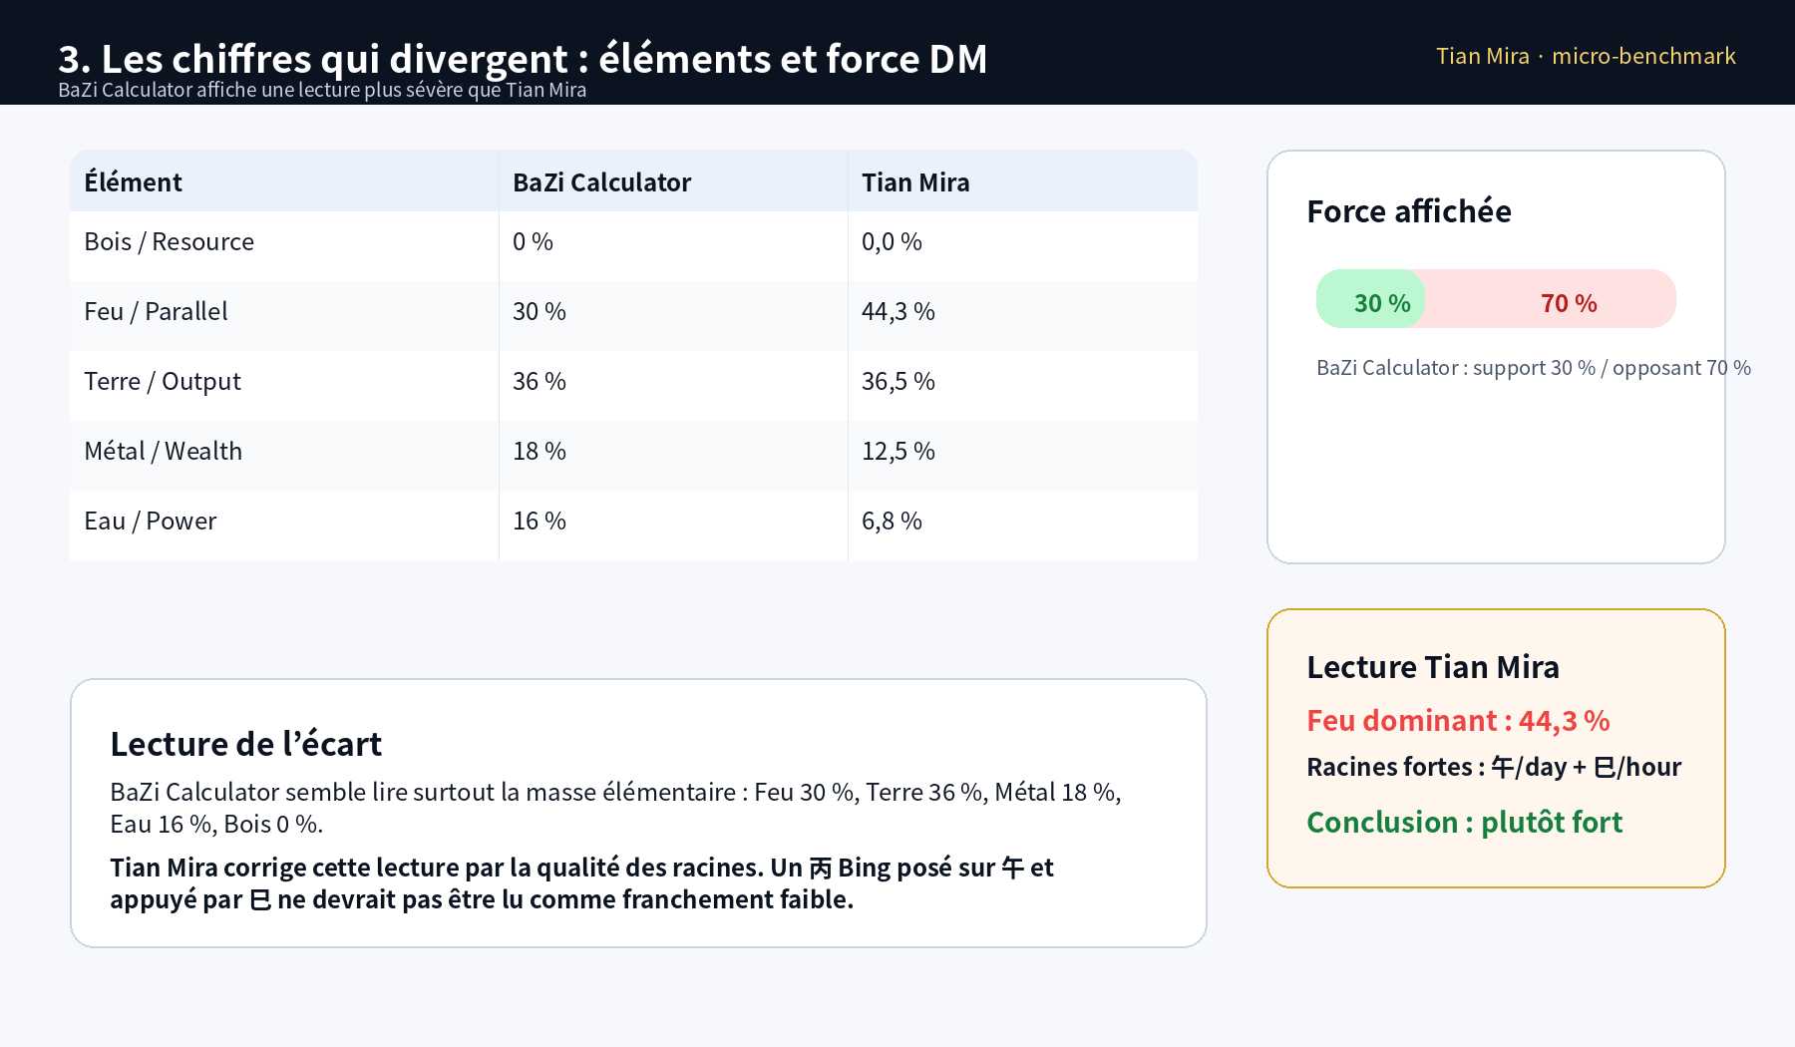Click the Métal / Wealth row label
Screen dimensions: 1795x1047
[163, 452]
